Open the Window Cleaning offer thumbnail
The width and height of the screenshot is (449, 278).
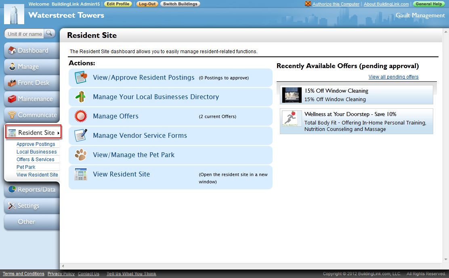pos(292,95)
